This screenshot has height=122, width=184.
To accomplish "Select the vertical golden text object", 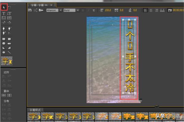I will pyautogui.click(x=129, y=56).
